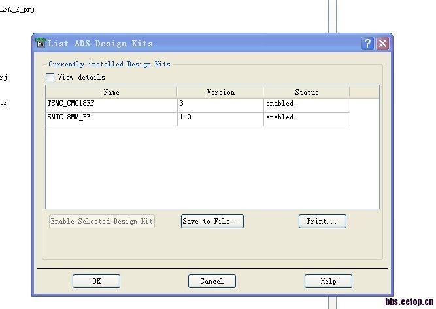Viewport: 436px width, 309px height.
Task: Select the TSMC_CM018RF design kit row
Action: (197, 106)
